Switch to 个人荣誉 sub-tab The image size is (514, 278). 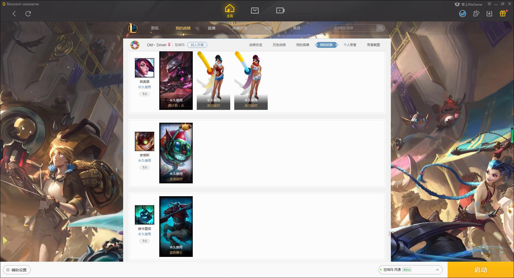click(350, 45)
